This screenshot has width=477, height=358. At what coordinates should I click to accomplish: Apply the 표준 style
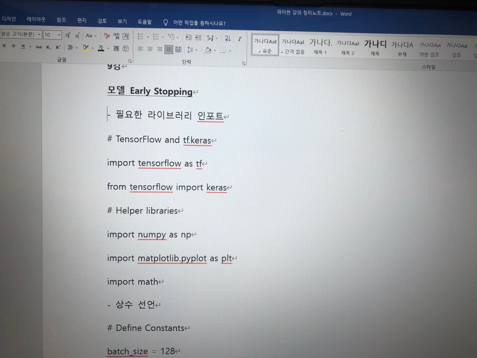pos(265,45)
